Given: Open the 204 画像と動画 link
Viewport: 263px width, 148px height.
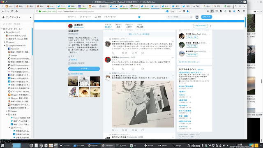Looking at the screenshot, I should pos(77,74).
